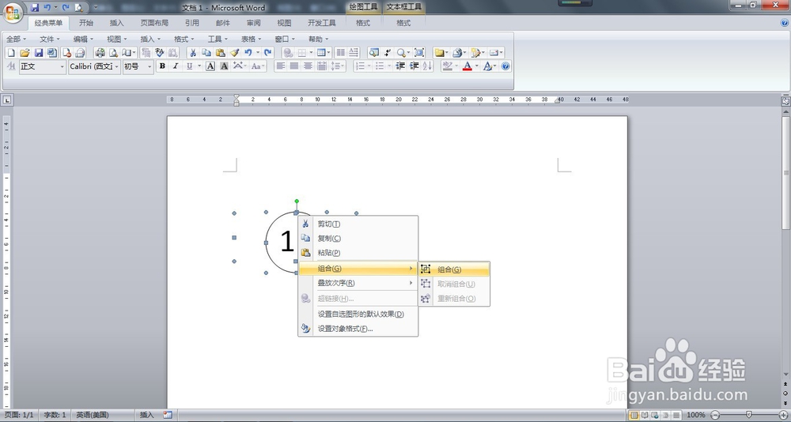The height and width of the screenshot is (422, 791).
Task: Open 格式 tab under 绘图工具
Action: pyautogui.click(x=363, y=23)
